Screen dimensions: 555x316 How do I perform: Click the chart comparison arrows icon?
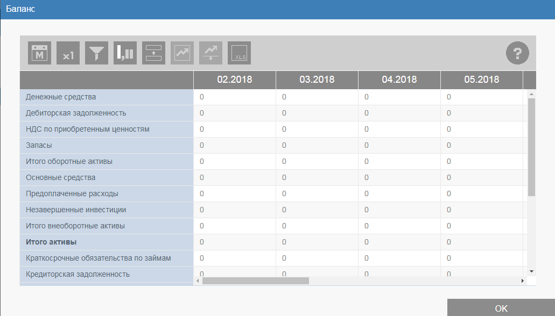pyautogui.click(x=210, y=53)
